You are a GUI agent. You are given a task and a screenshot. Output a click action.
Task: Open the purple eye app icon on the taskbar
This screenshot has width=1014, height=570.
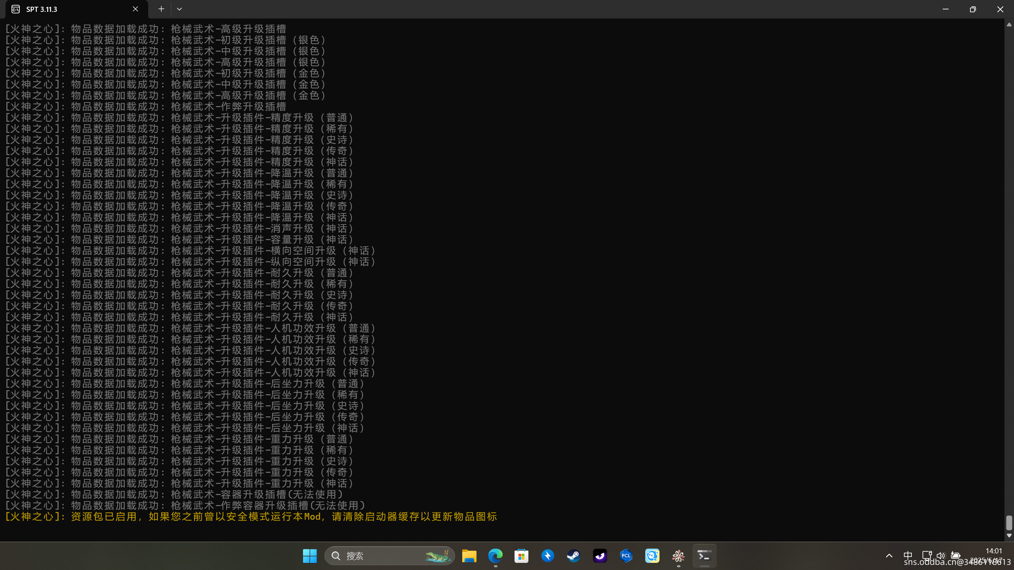click(x=600, y=556)
